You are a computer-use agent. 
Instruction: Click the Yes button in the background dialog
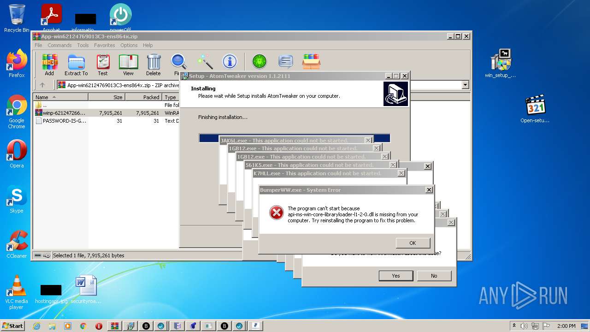click(396, 276)
